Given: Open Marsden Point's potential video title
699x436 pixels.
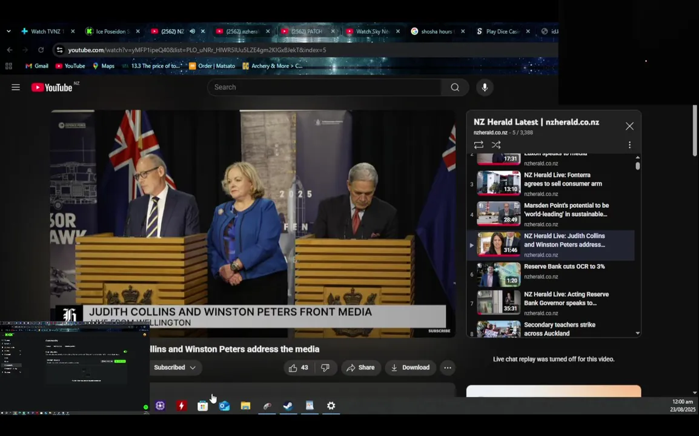Looking at the screenshot, I should tap(566, 210).
